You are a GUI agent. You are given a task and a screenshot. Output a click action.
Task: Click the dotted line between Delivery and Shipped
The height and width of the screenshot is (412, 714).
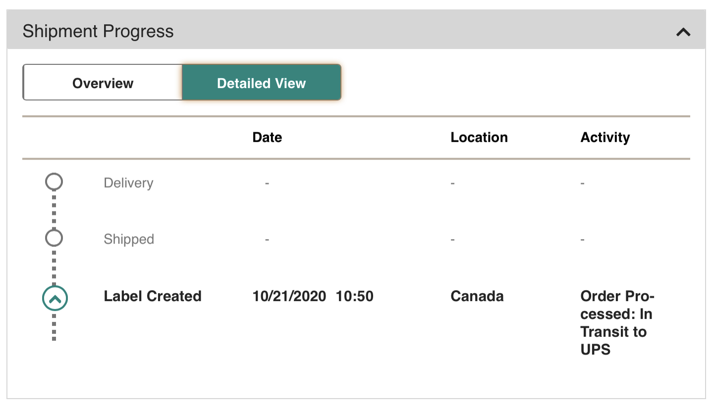54,210
